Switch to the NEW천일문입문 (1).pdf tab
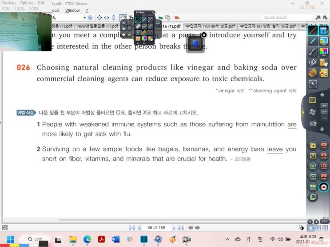 coord(98,26)
